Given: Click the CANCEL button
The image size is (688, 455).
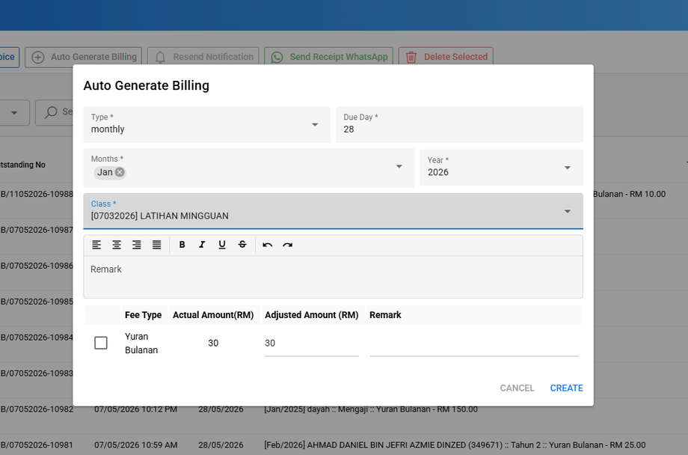Looking at the screenshot, I should (x=517, y=388).
